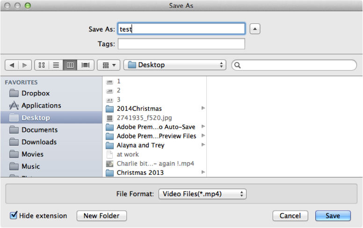Open Dropbox in sidebar favorites
The width and height of the screenshot is (363, 228).
[x=35, y=93]
